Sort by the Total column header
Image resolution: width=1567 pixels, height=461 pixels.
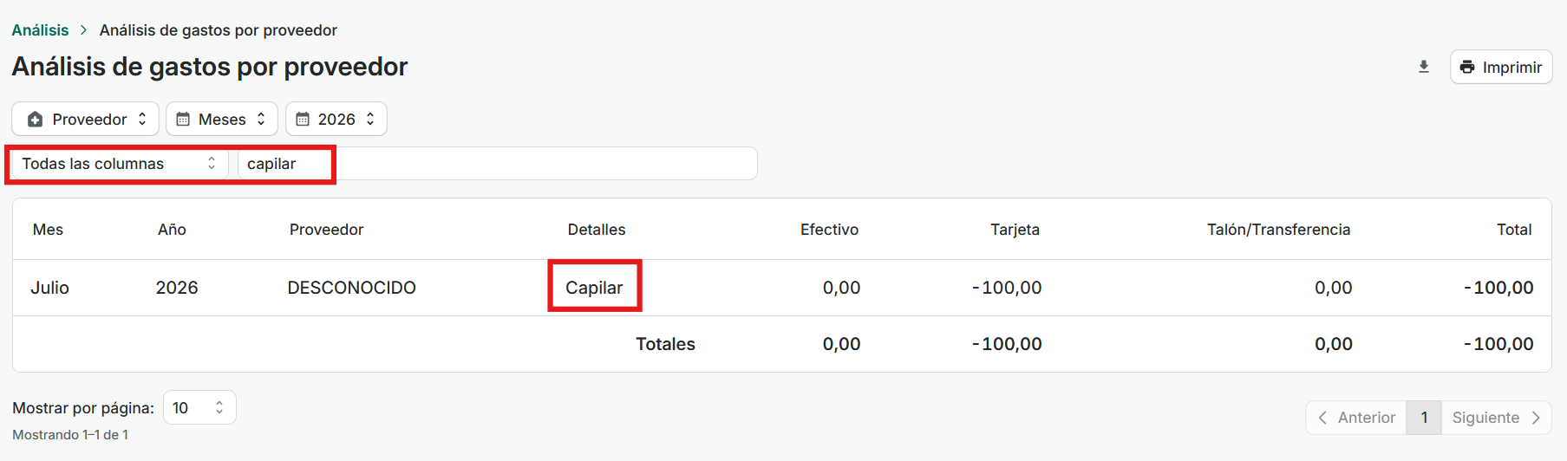tap(1514, 230)
